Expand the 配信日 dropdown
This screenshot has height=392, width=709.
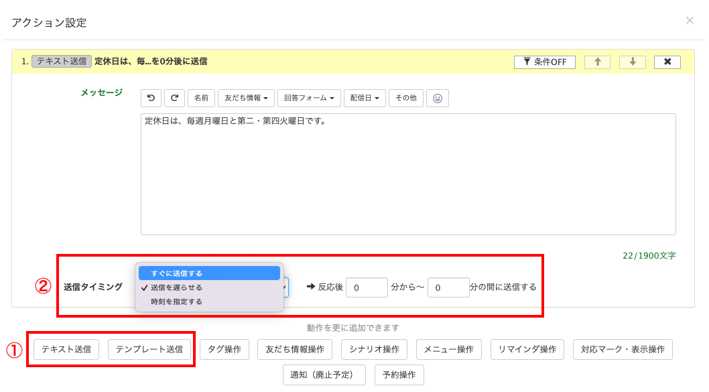pos(365,98)
